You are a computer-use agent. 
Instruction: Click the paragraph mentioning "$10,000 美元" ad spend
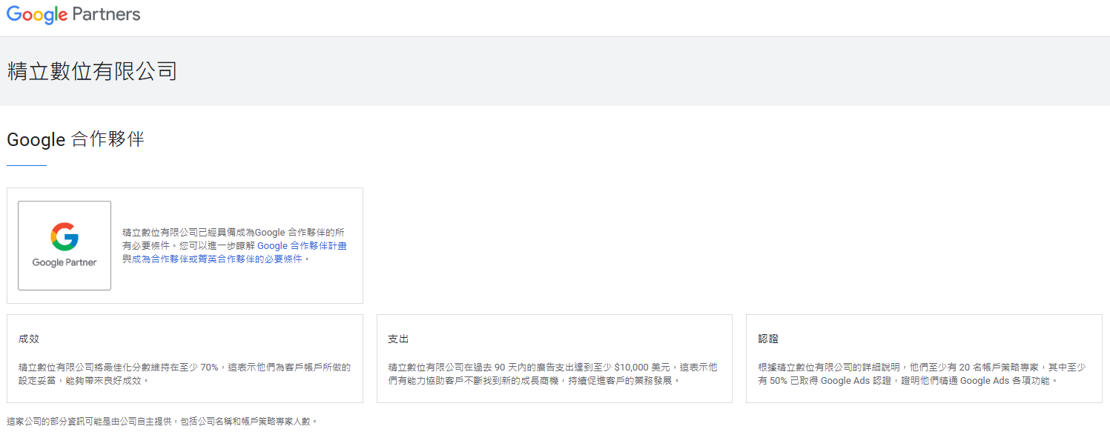[553, 373]
